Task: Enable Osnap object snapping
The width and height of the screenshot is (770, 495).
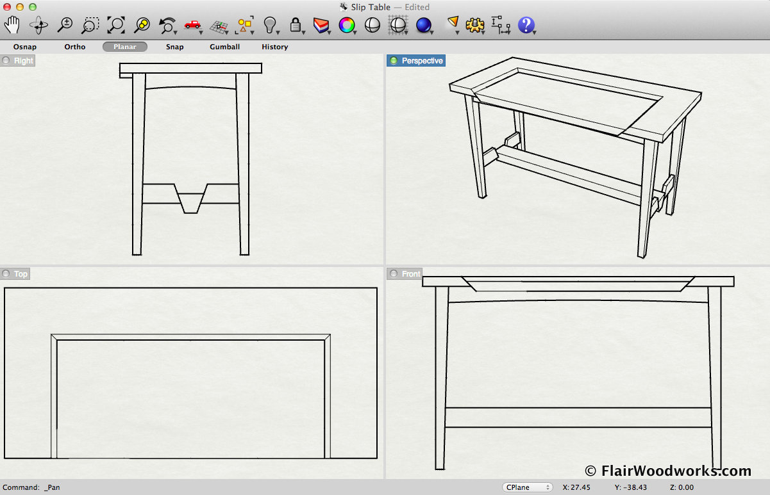Action: [x=25, y=47]
